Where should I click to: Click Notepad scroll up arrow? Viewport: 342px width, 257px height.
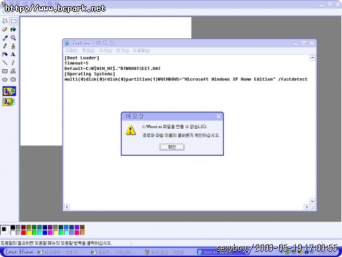pos(312,58)
